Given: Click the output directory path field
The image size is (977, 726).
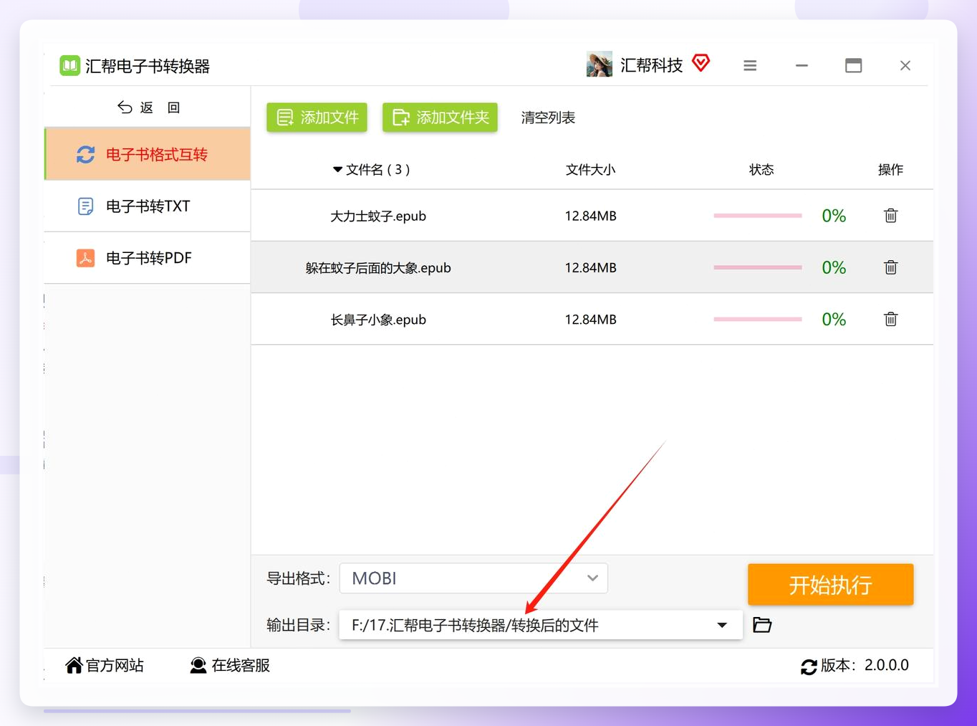Looking at the screenshot, I should pos(541,625).
